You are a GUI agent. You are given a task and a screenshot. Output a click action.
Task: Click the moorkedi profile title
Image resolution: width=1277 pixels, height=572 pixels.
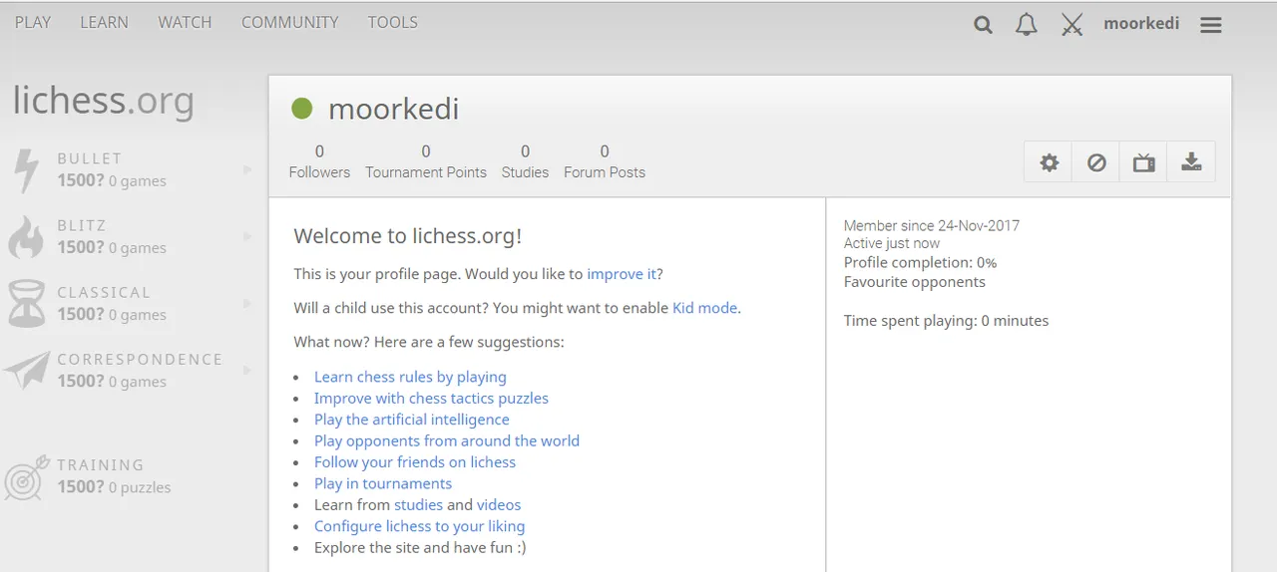coord(394,109)
